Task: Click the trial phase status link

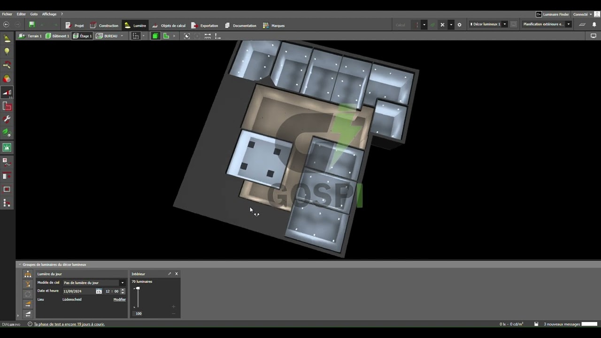Action: click(69, 324)
